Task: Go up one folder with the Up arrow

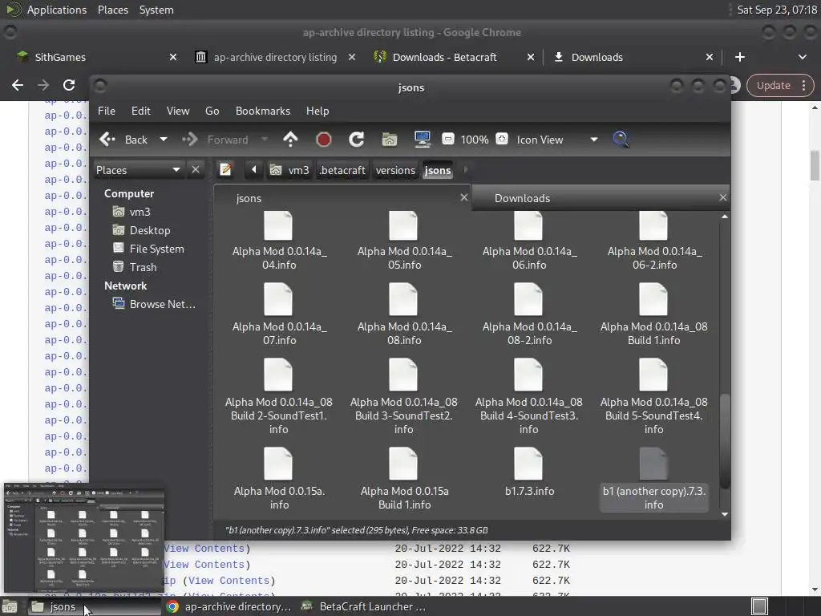Action: pyautogui.click(x=290, y=140)
